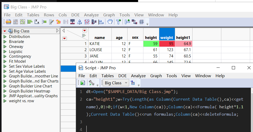
Task: Launch Fit Y by X toolbar icon
Action: pyautogui.click(x=37, y=22)
